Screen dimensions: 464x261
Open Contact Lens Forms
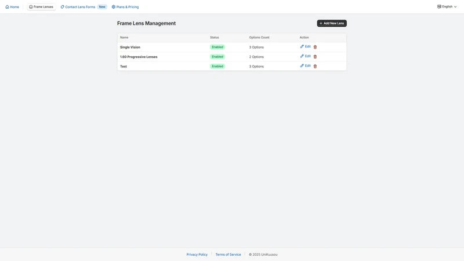78,7
